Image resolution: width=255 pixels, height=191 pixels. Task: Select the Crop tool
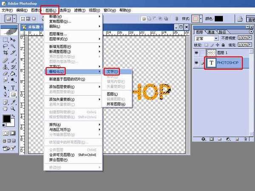coord(5,53)
